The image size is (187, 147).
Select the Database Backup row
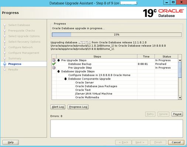click(x=115, y=64)
